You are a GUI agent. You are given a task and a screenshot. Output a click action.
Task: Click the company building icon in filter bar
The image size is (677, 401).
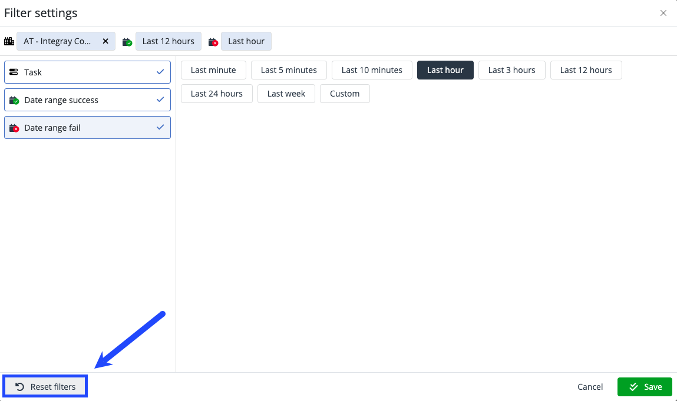(9, 41)
